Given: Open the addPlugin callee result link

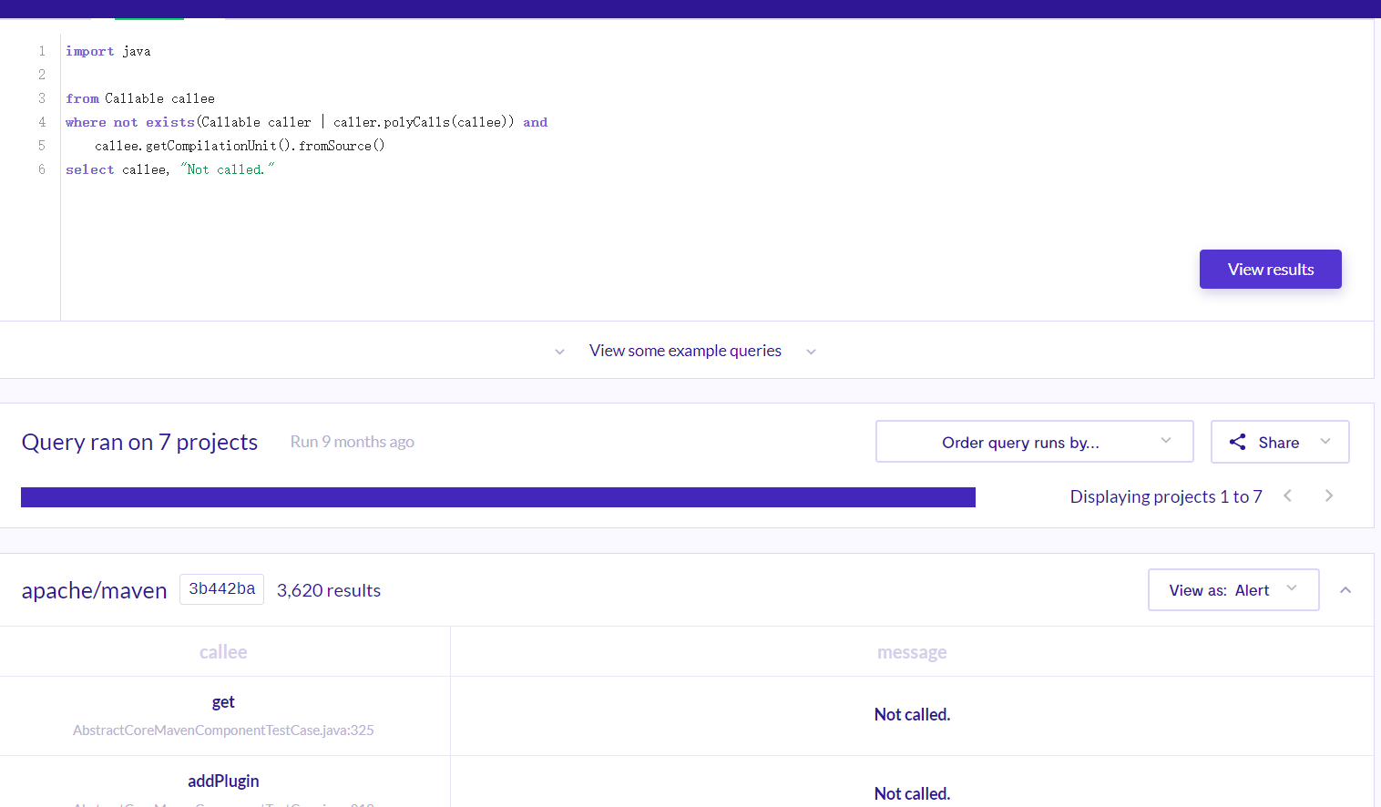Looking at the screenshot, I should pyautogui.click(x=223, y=781).
